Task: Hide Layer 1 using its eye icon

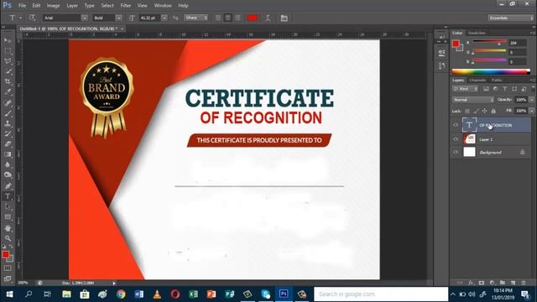Action: coord(456,139)
